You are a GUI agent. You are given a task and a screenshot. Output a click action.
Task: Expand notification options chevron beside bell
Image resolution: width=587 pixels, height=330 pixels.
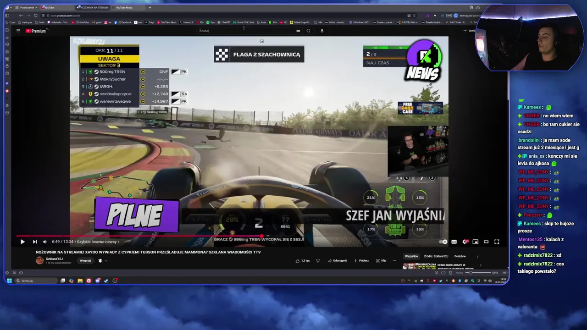click(x=106, y=260)
